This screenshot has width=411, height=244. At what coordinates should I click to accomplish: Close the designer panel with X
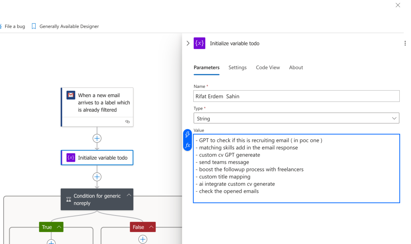pos(398,5)
